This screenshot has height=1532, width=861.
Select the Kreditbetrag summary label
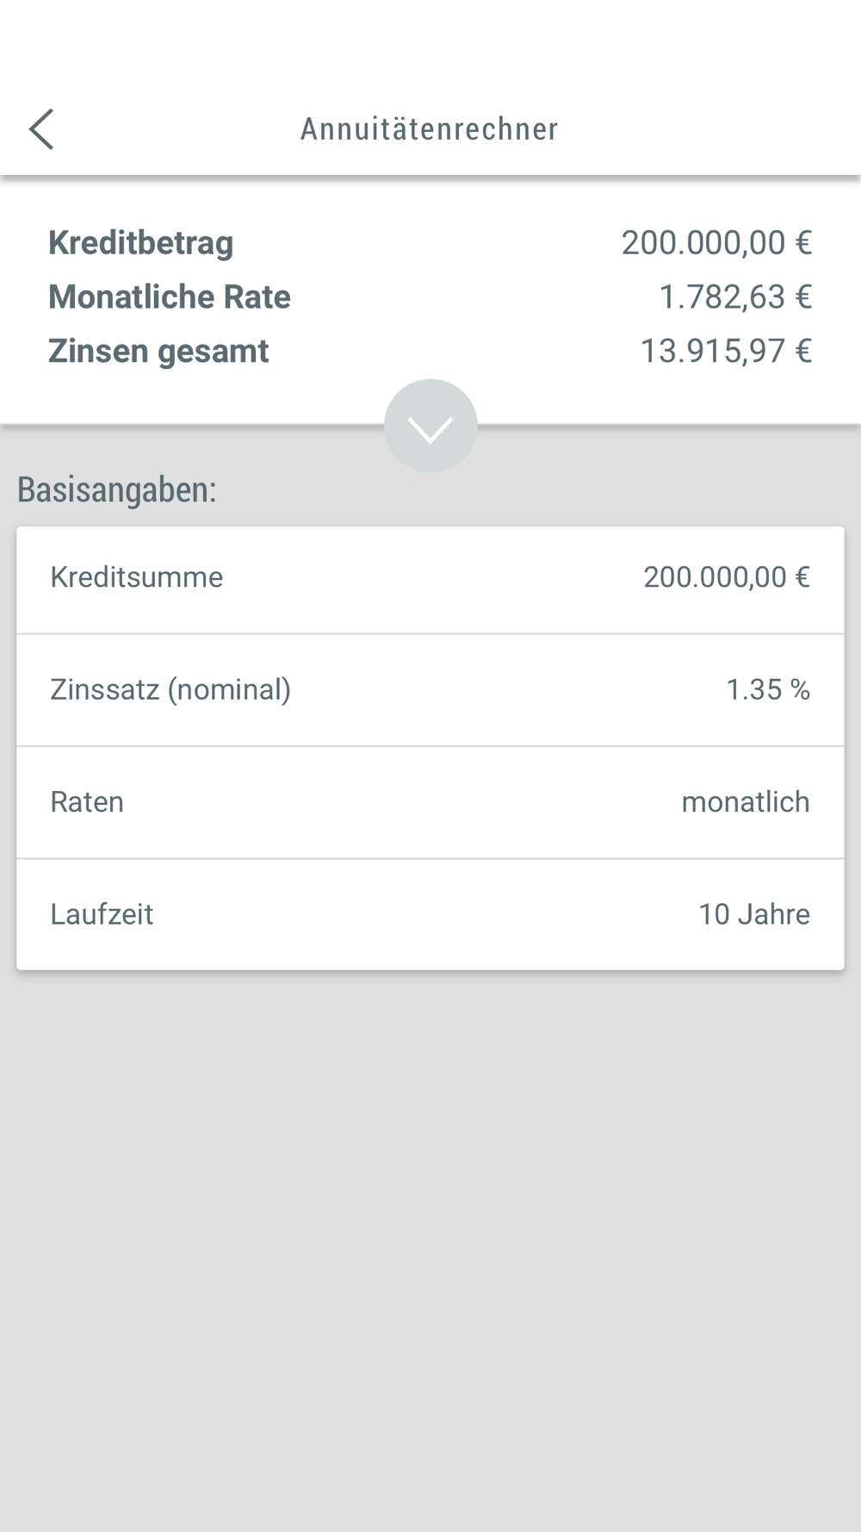tap(140, 243)
